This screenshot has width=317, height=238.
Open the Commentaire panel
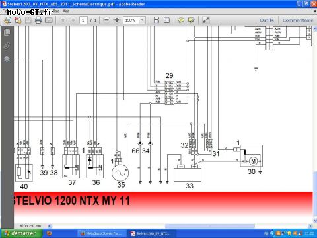point(298,20)
